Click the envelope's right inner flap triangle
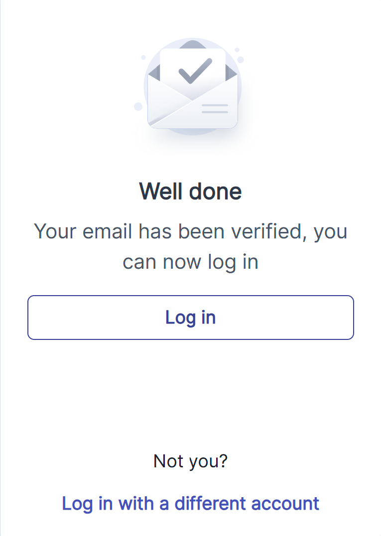 tap(231, 73)
